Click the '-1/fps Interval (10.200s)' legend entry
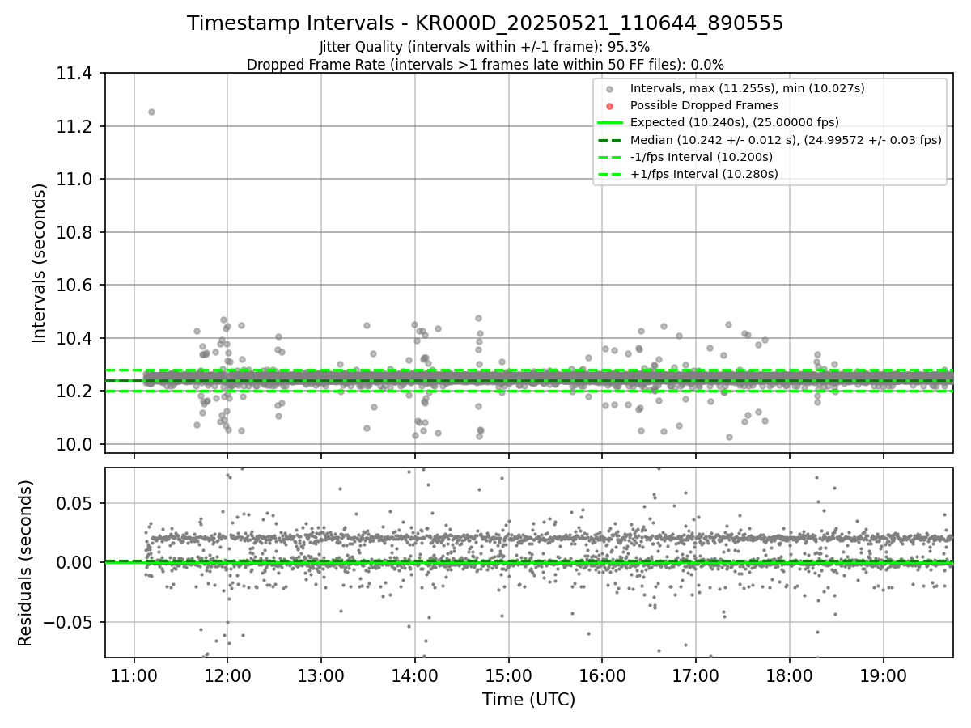971x728 pixels. pos(702,157)
